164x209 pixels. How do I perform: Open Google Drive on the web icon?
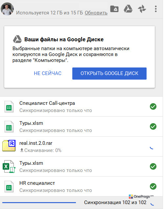(x=128, y=9)
